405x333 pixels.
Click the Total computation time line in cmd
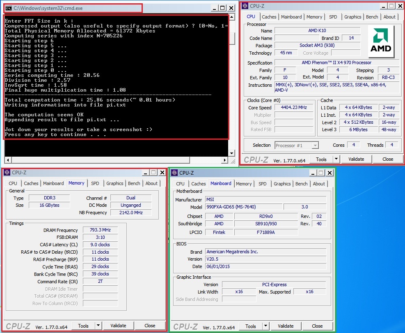[x=90, y=100]
